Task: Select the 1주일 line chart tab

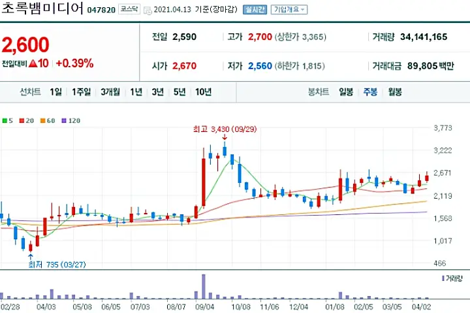Action: (x=81, y=91)
